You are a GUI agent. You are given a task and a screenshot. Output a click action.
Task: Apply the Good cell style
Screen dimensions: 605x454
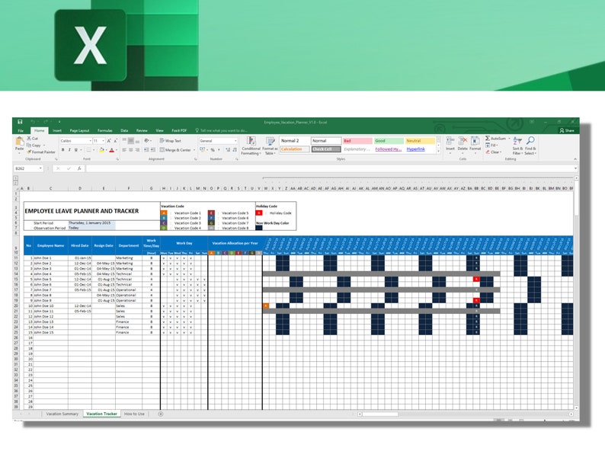389,141
